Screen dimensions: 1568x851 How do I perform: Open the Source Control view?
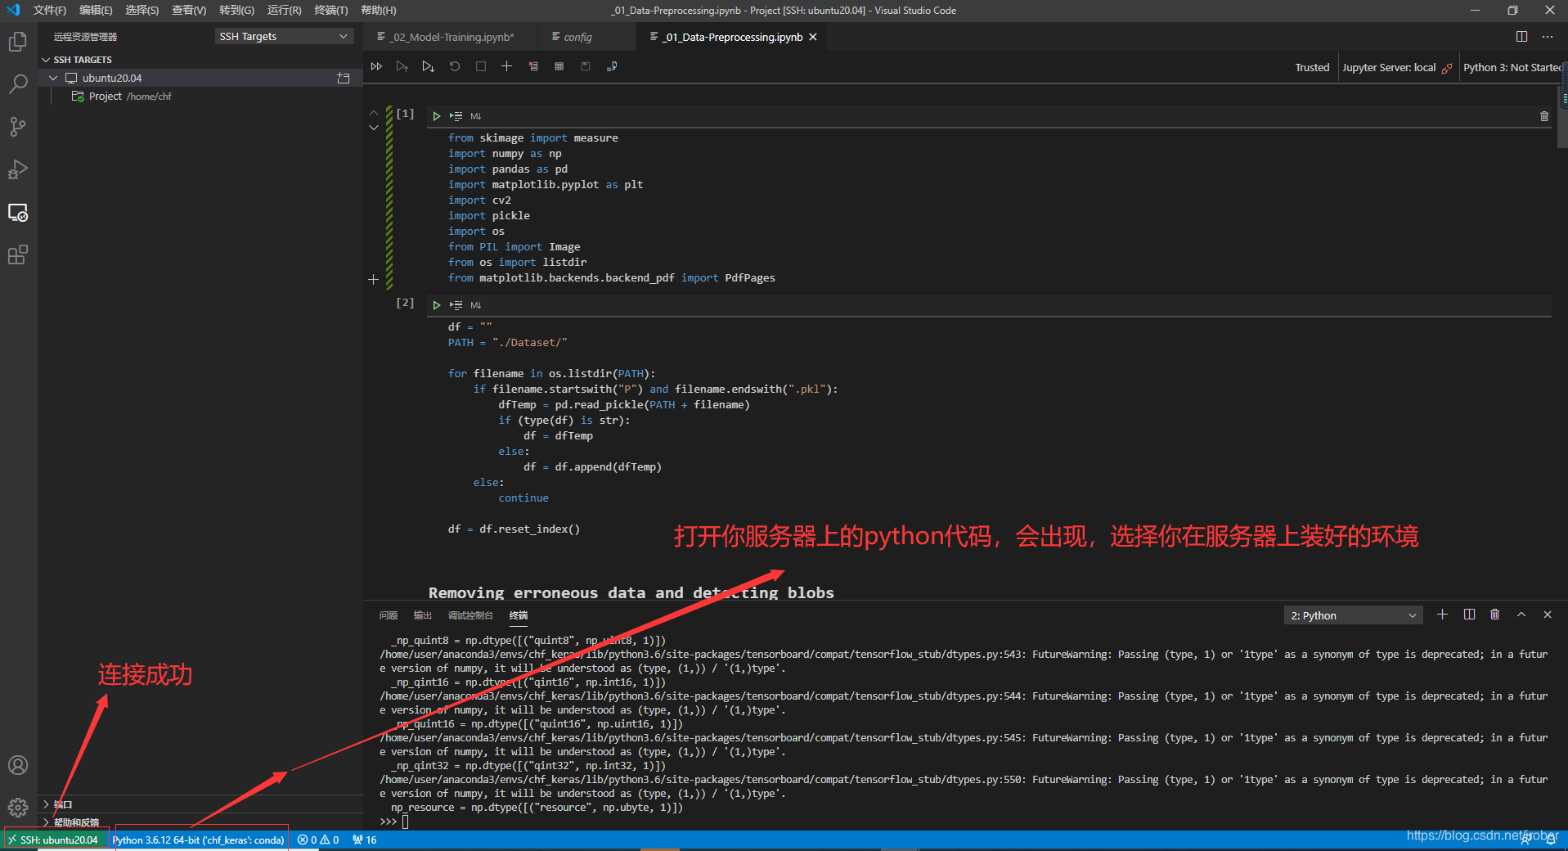(17, 127)
